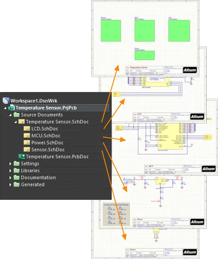Expand the Settings folder
This screenshot has height=259, width=218.
10,164
